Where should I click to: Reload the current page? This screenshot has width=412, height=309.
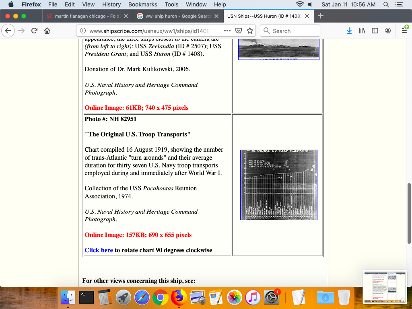[34, 31]
